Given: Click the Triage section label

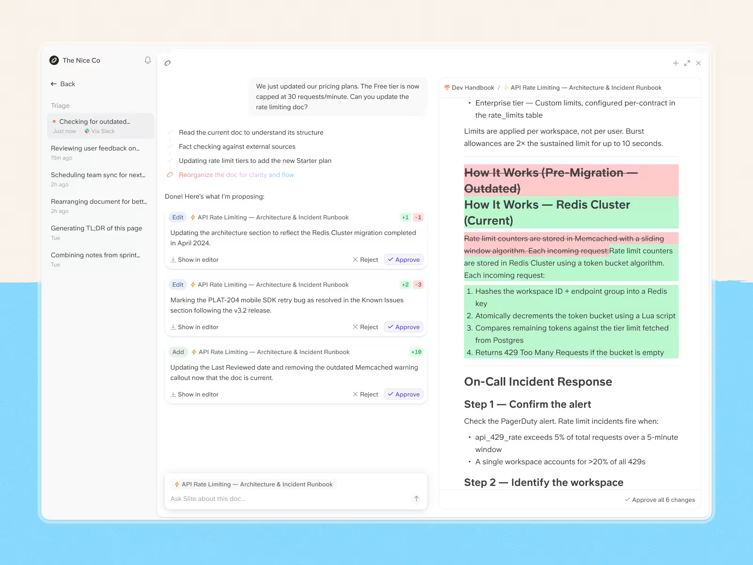Looking at the screenshot, I should pos(60,105).
